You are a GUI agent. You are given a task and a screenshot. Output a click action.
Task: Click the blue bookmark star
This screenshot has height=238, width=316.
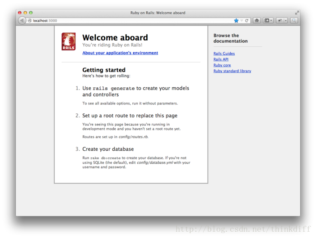[x=236, y=21]
